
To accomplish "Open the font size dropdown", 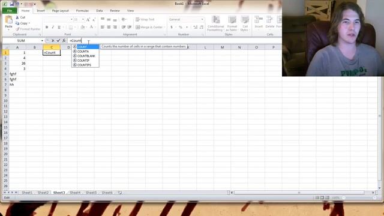I will [x=83, y=20].
